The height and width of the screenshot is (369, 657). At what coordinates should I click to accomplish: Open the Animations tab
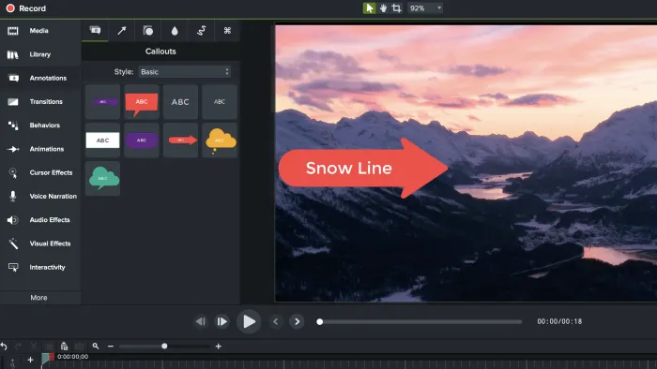40,149
